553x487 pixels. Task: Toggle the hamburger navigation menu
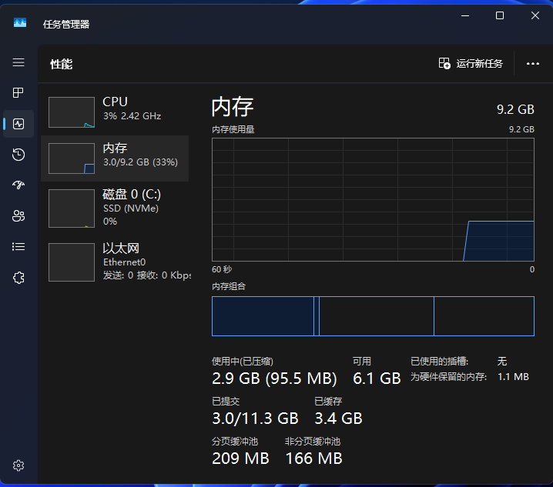coord(18,62)
